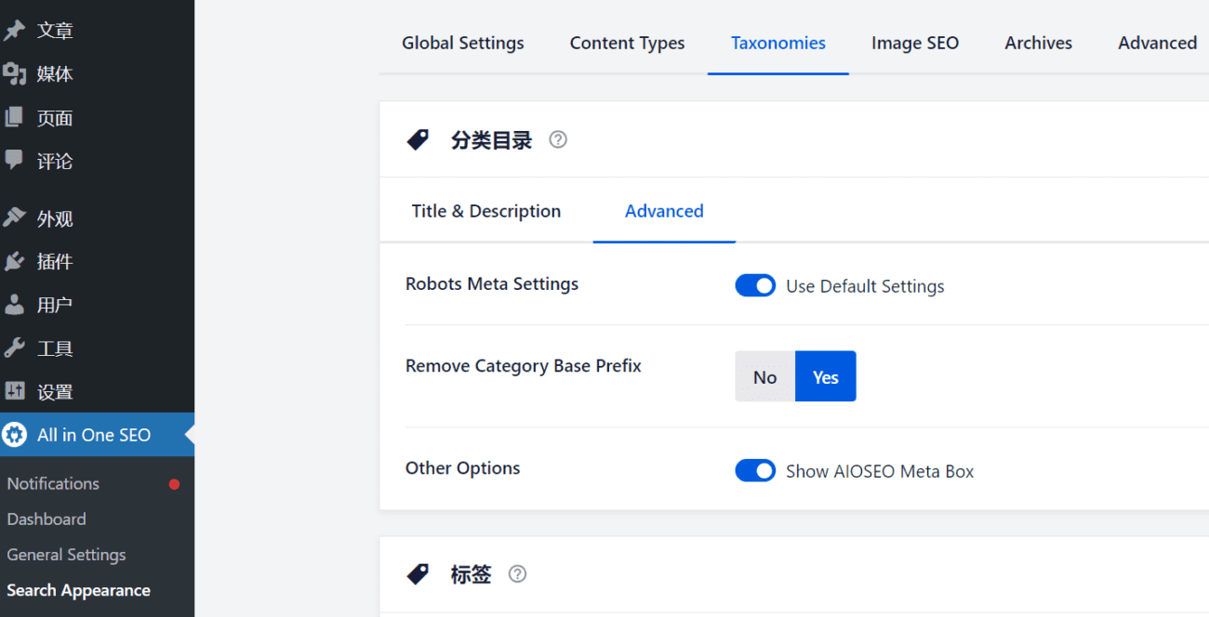Go to General Settings in sidebar
The width and height of the screenshot is (1209, 617).
click(66, 555)
